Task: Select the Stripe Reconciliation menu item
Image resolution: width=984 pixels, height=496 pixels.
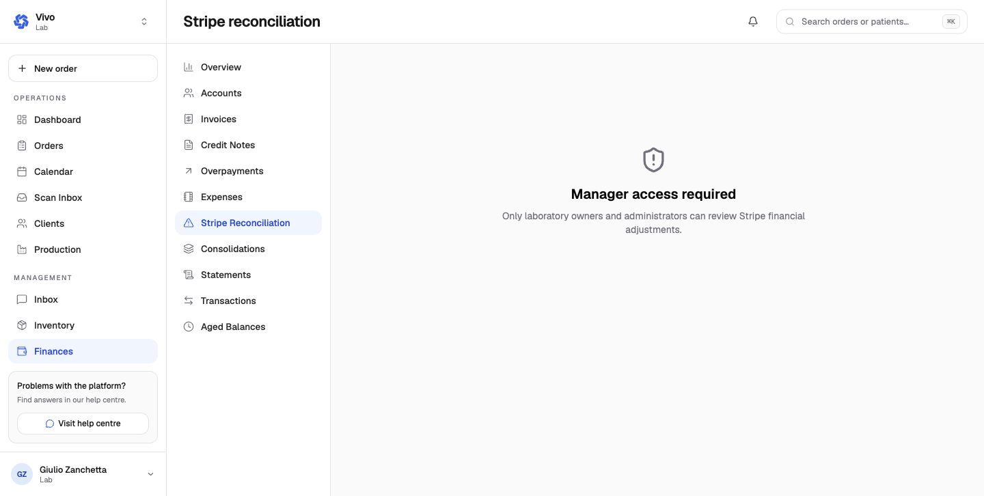Action: (248, 223)
